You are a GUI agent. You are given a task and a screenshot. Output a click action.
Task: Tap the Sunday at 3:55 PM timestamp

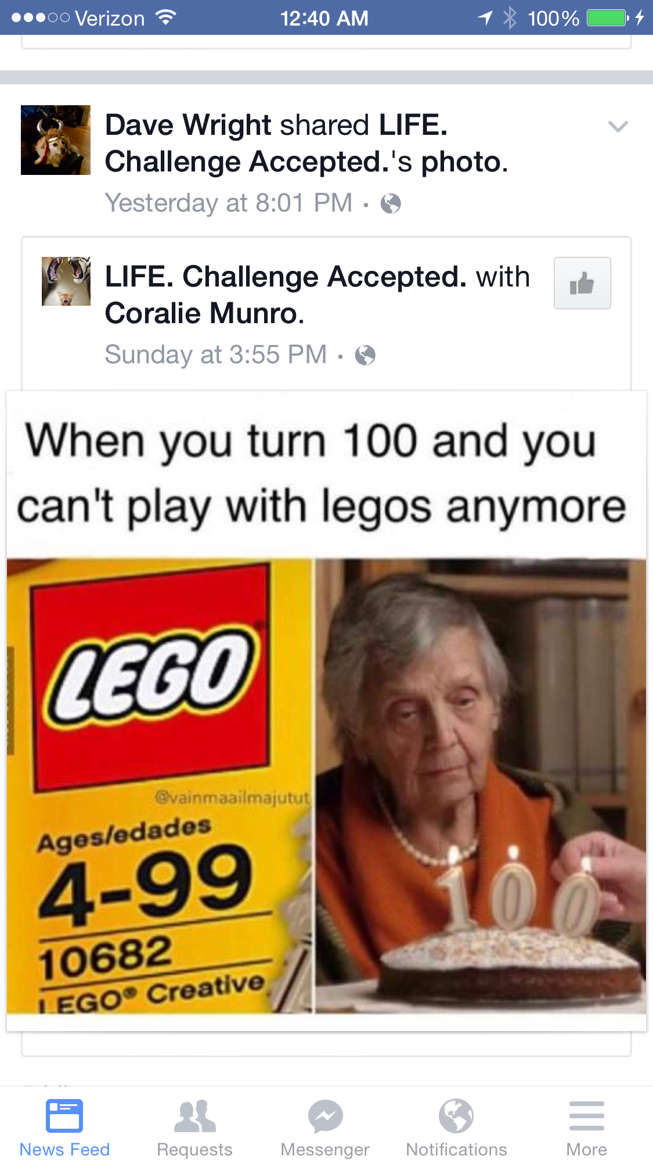point(216,355)
